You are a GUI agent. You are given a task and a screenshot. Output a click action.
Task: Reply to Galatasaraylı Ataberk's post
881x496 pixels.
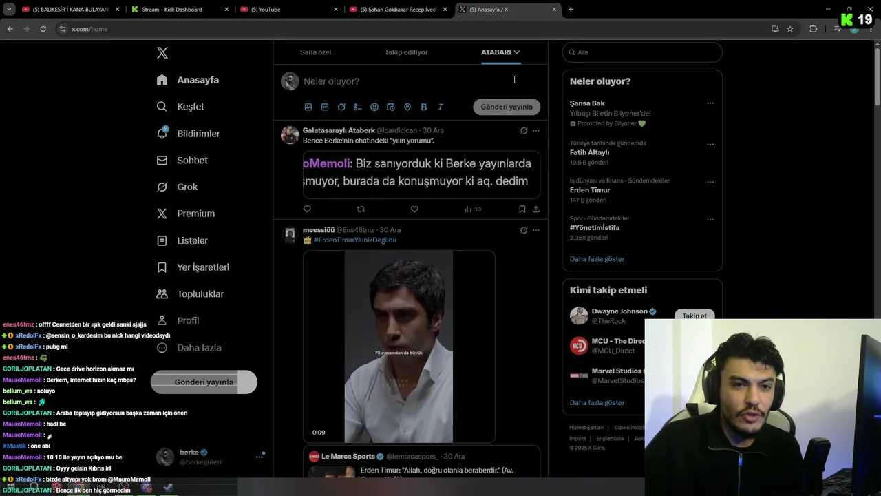coord(307,209)
